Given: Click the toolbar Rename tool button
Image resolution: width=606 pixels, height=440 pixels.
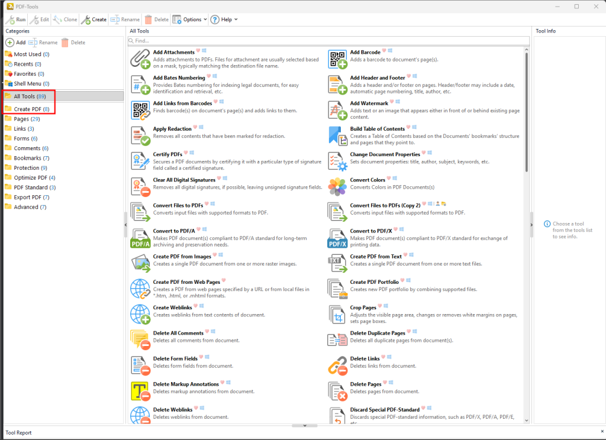Looking at the screenshot, I should (x=125, y=20).
